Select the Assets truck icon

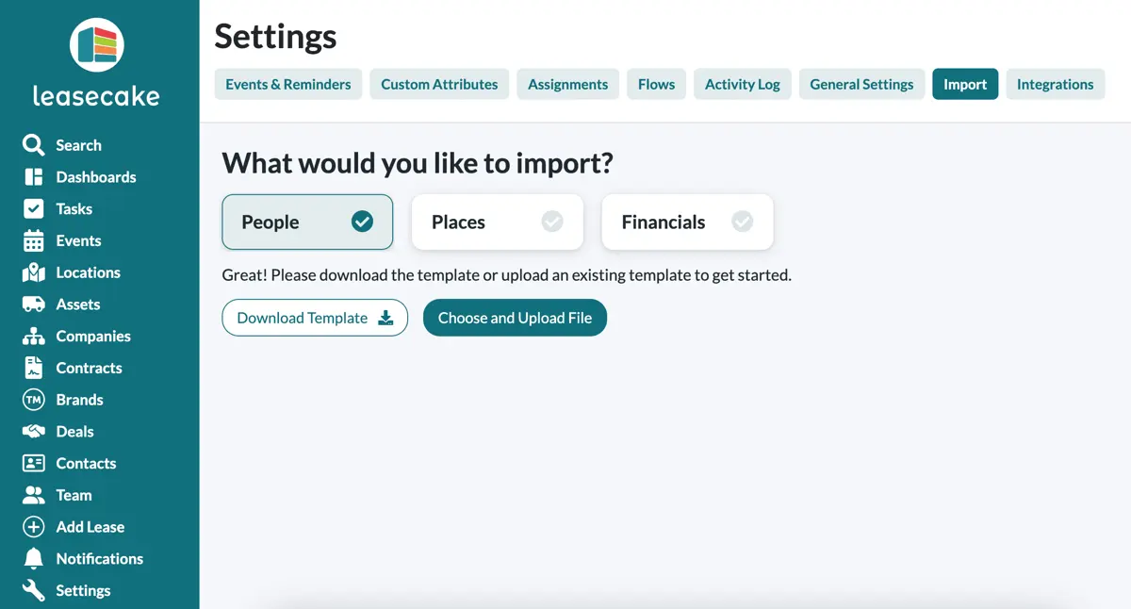34,304
